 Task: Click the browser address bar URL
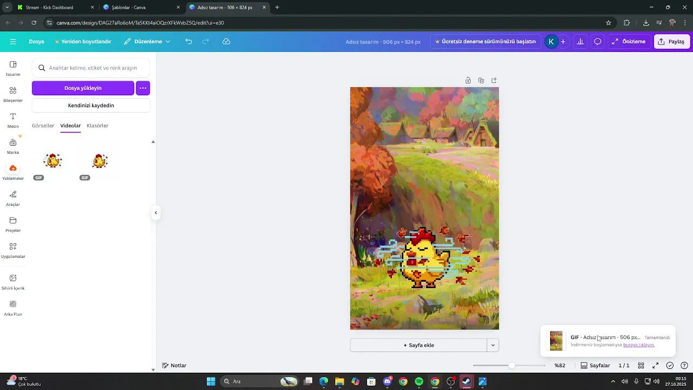tap(140, 23)
